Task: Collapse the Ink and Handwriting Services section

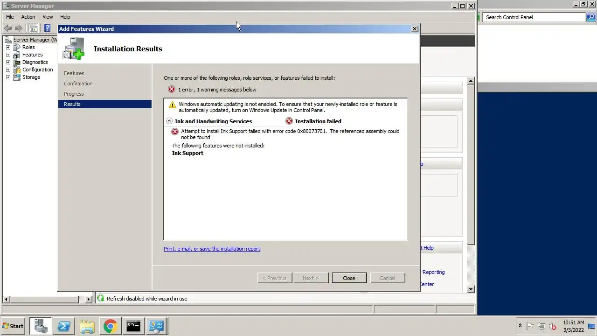Action: click(x=169, y=121)
